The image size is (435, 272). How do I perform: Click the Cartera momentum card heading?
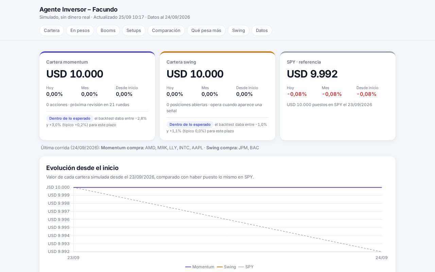[67, 62]
